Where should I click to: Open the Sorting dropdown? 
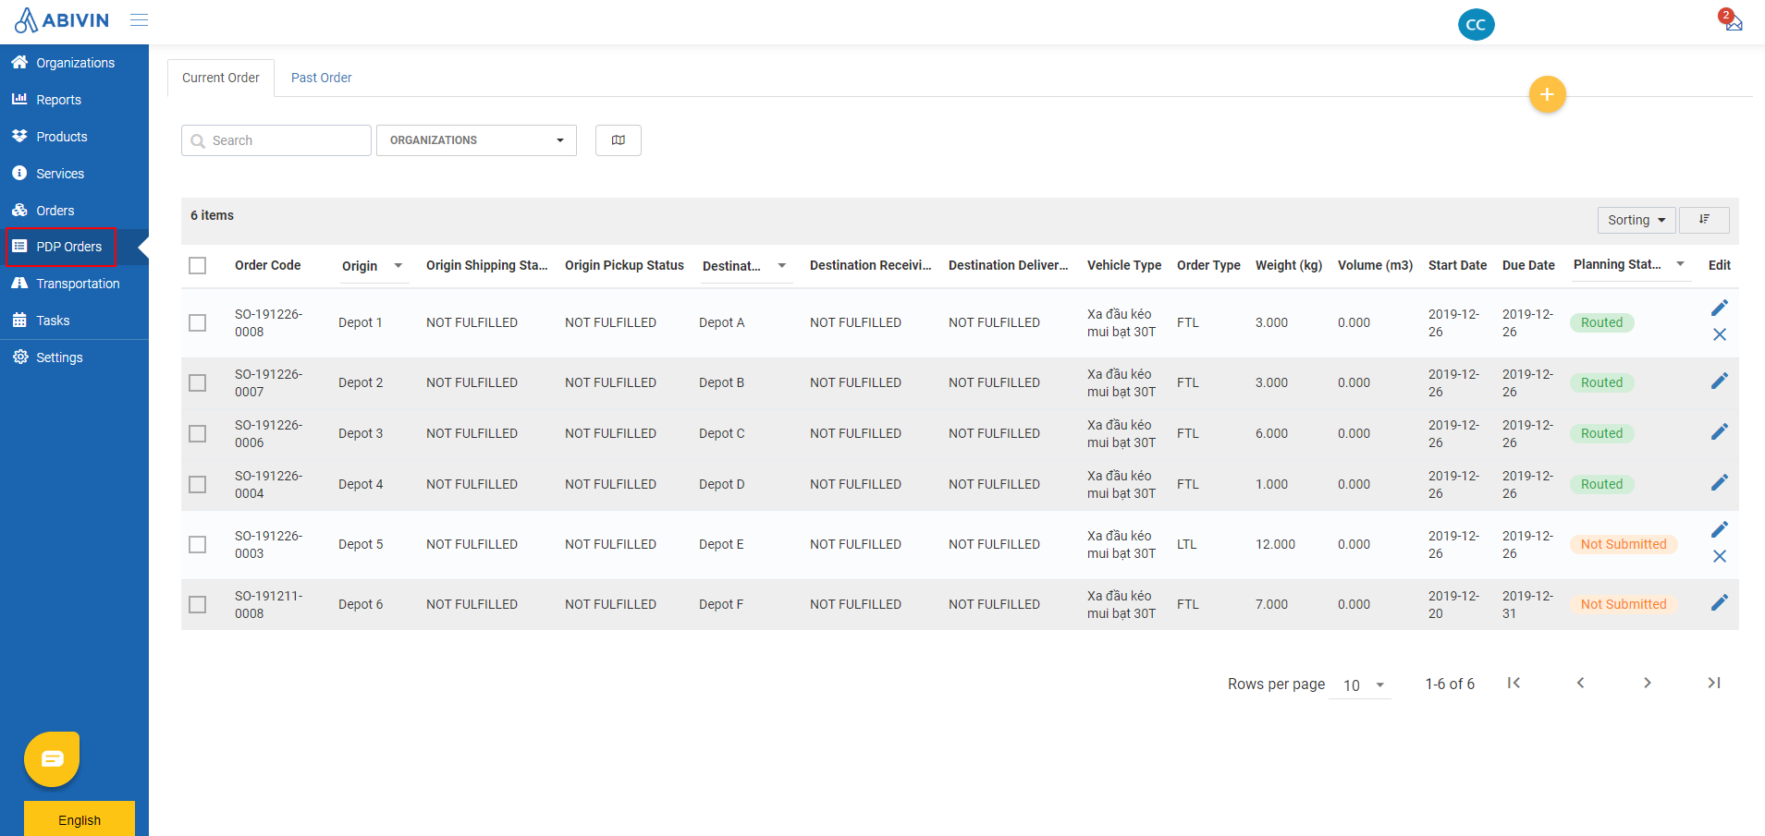coord(1636,220)
